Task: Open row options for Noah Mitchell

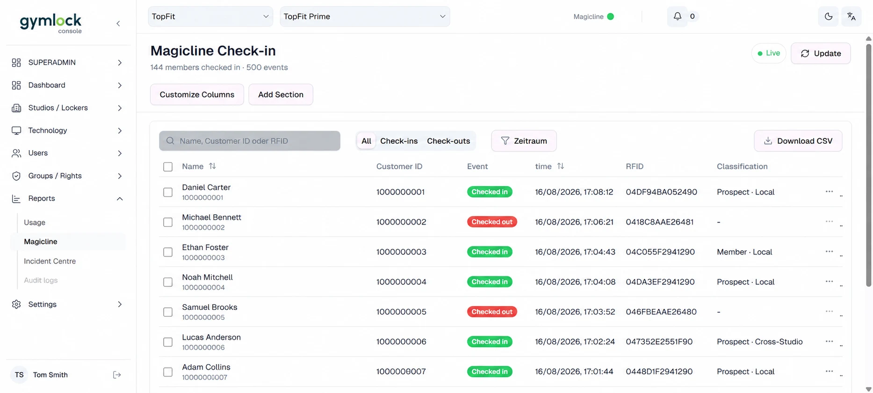Action: 829,281
